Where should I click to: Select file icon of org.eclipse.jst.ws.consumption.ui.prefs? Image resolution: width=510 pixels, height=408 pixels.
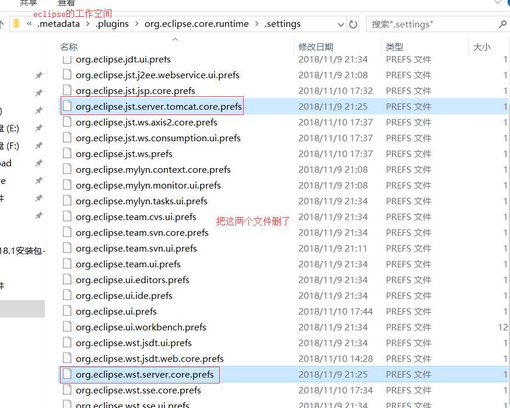point(67,138)
